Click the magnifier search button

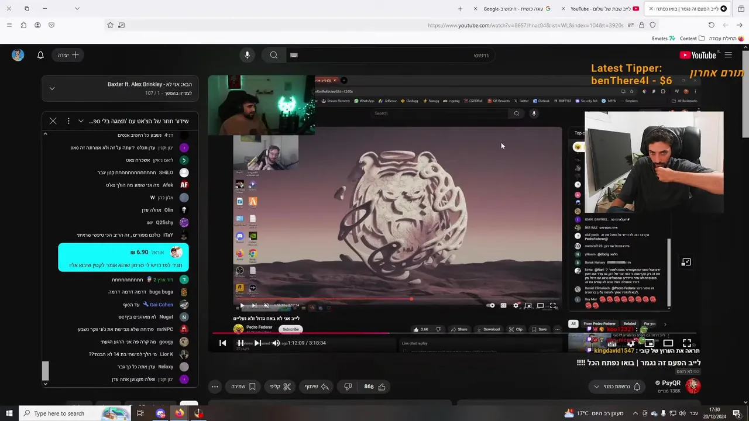coord(273,55)
